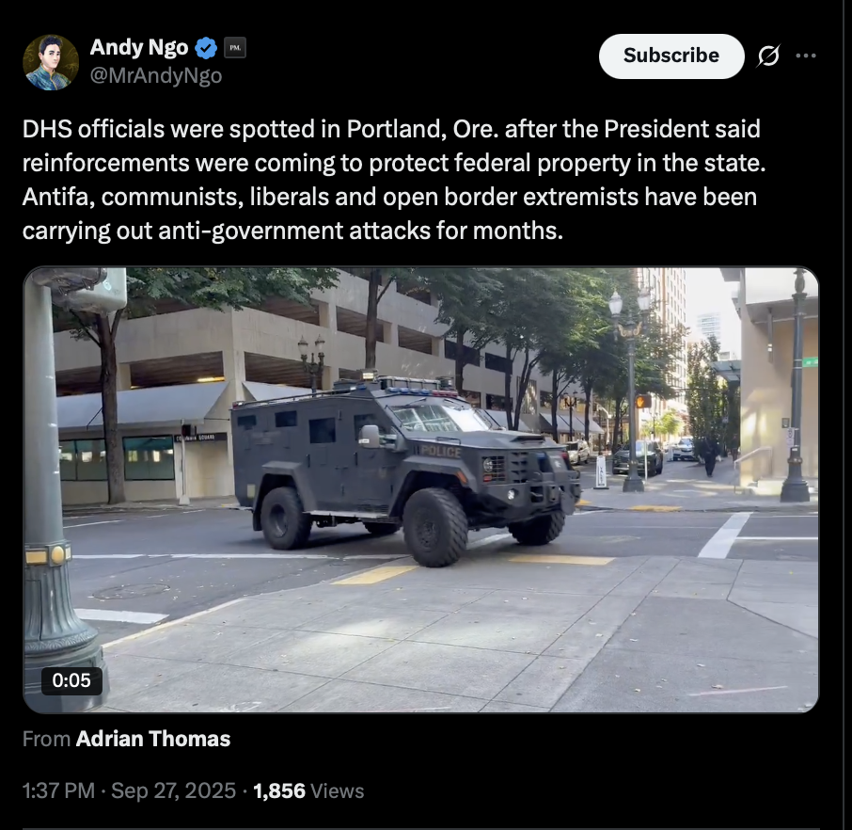Go to the @MrAndyNgo handle

(156, 75)
